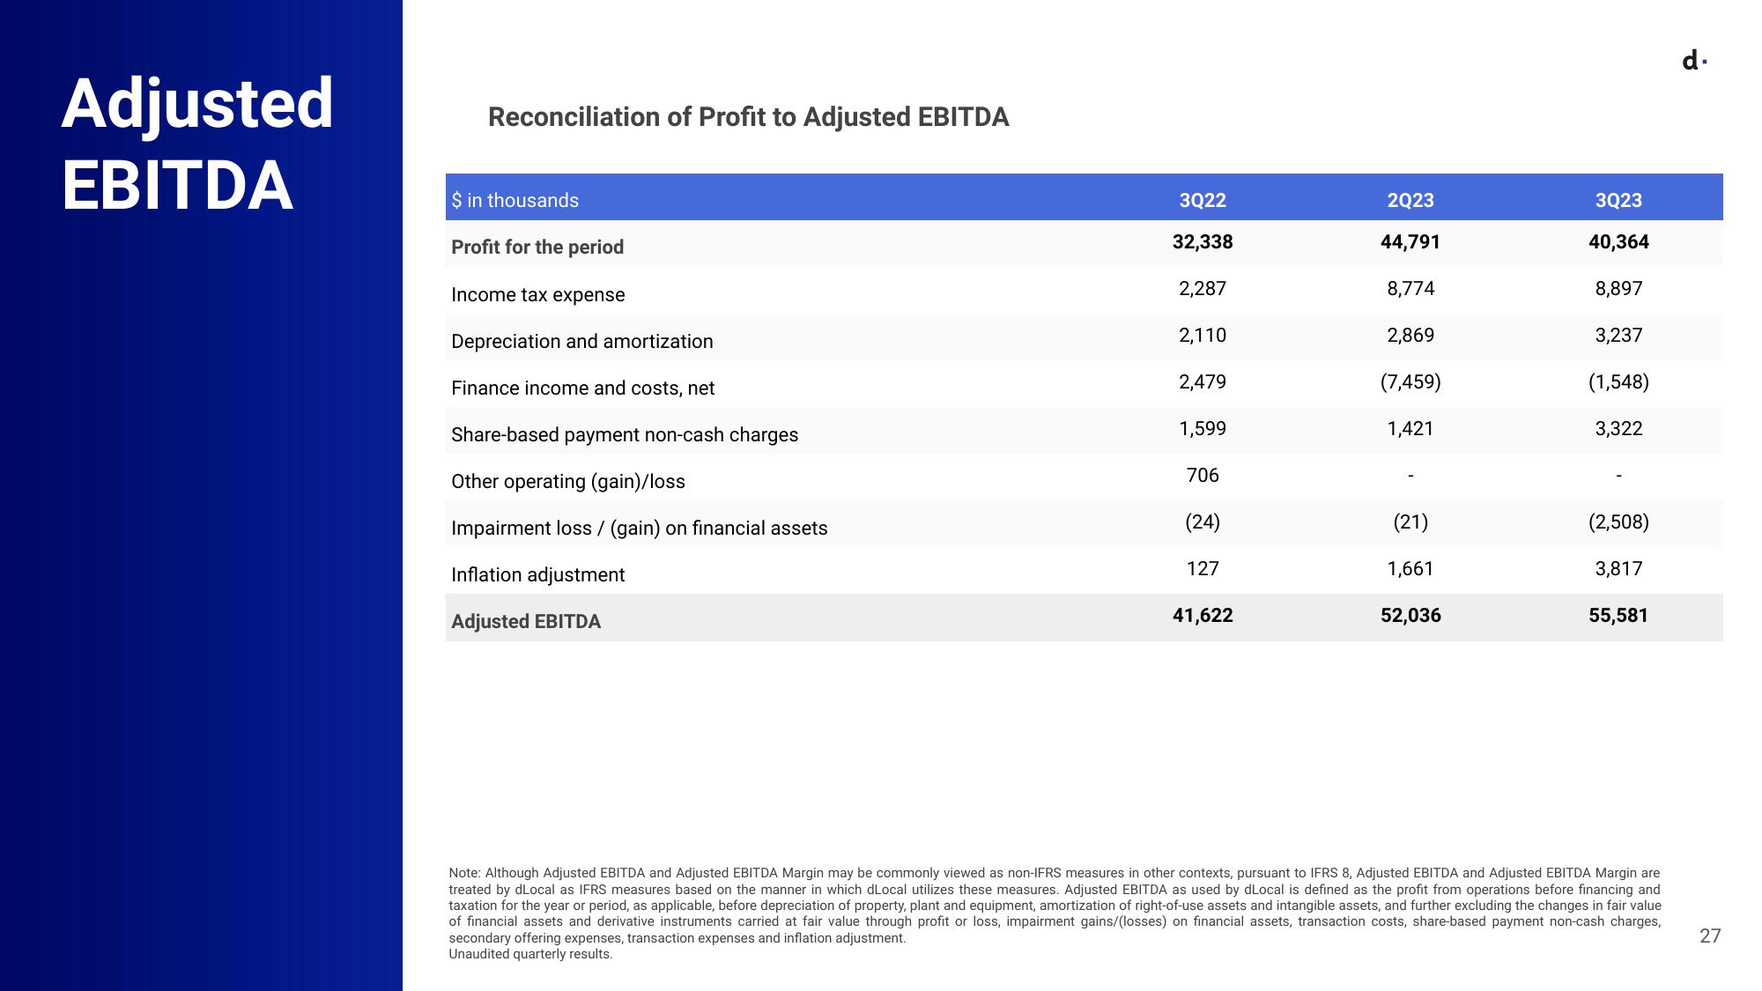Image resolution: width=1762 pixels, height=991 pixels.
Task: Click the 3Q22 column header
Action: [1203, 200]
